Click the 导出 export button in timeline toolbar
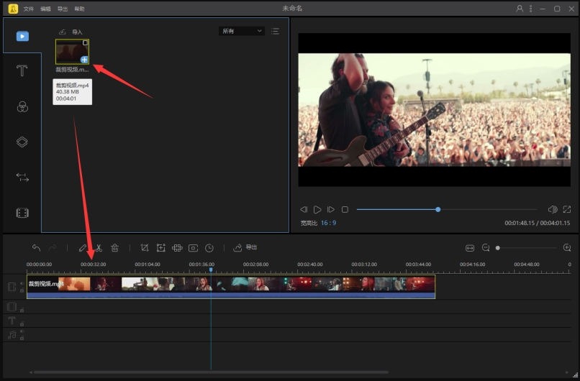 pos(246,248)
